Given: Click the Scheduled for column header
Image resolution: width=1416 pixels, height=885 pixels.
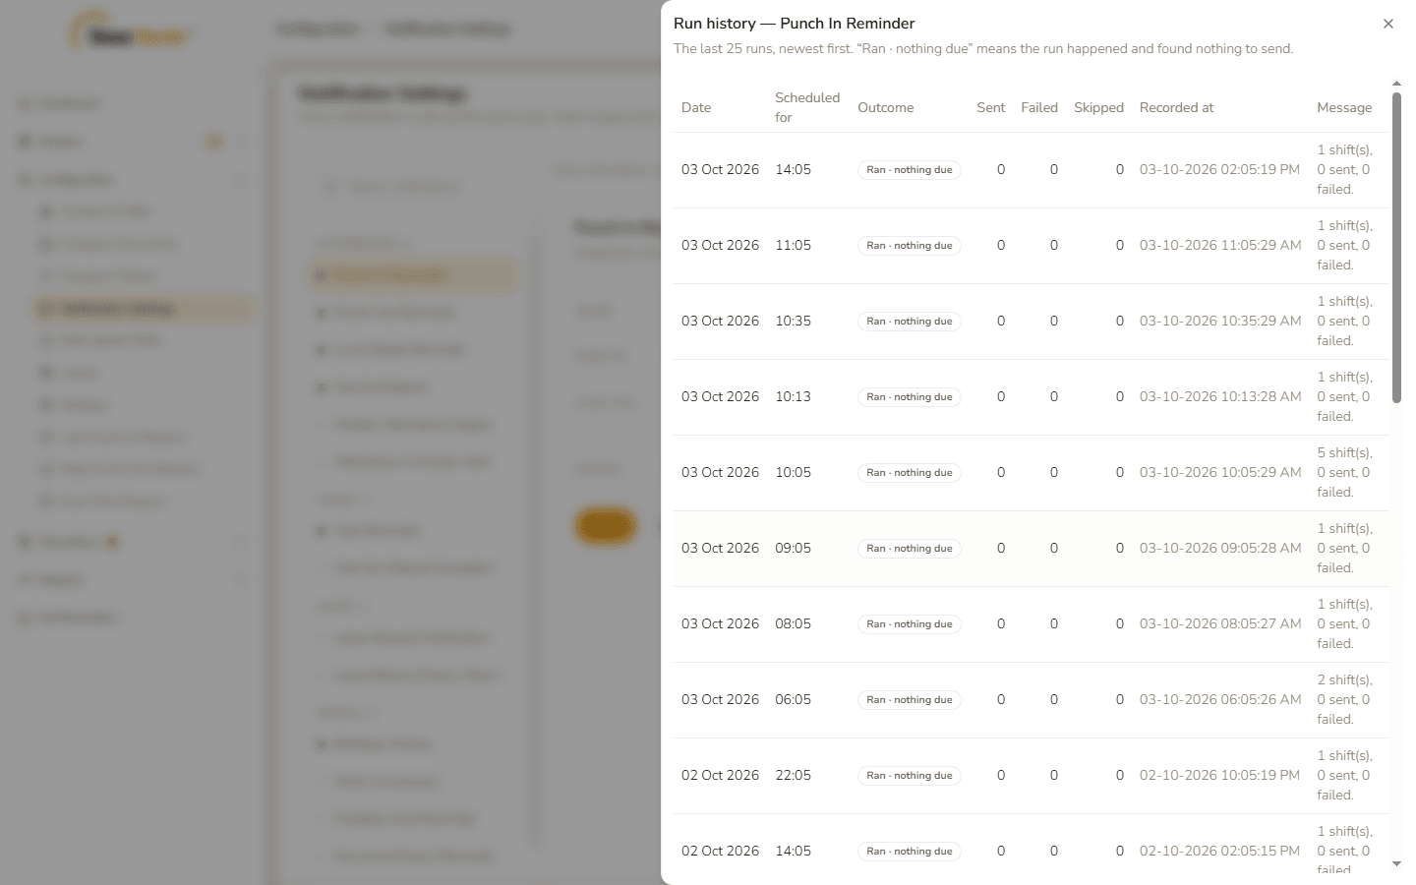Looking at the screenshot, I should 807,107.
